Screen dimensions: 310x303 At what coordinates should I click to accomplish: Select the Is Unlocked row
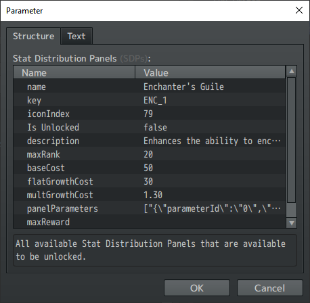(150, 127)
